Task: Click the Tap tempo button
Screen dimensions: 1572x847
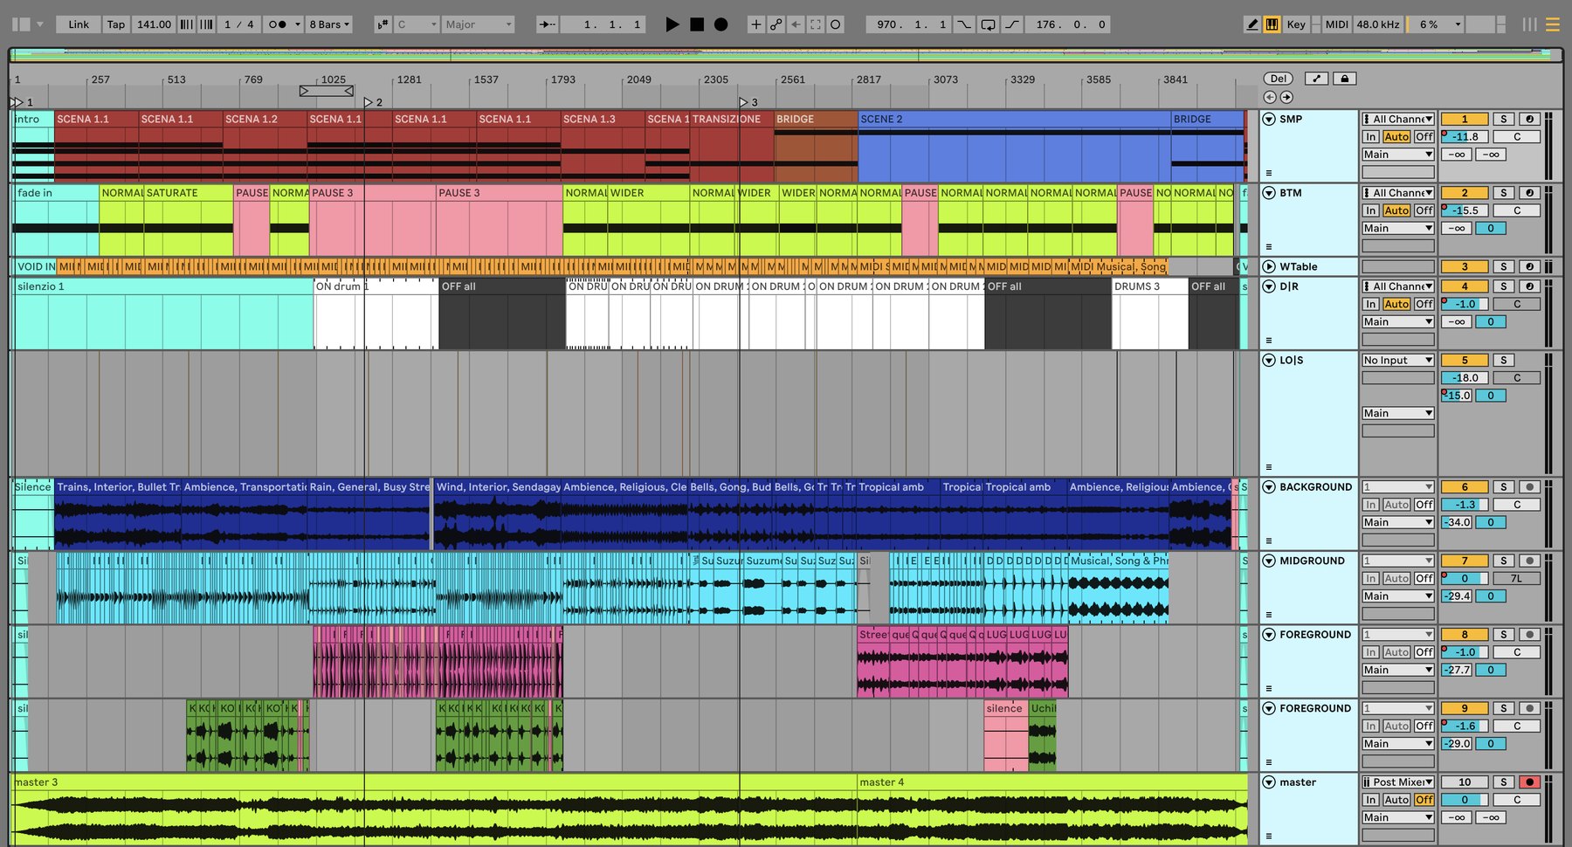Action: (116, 24)
